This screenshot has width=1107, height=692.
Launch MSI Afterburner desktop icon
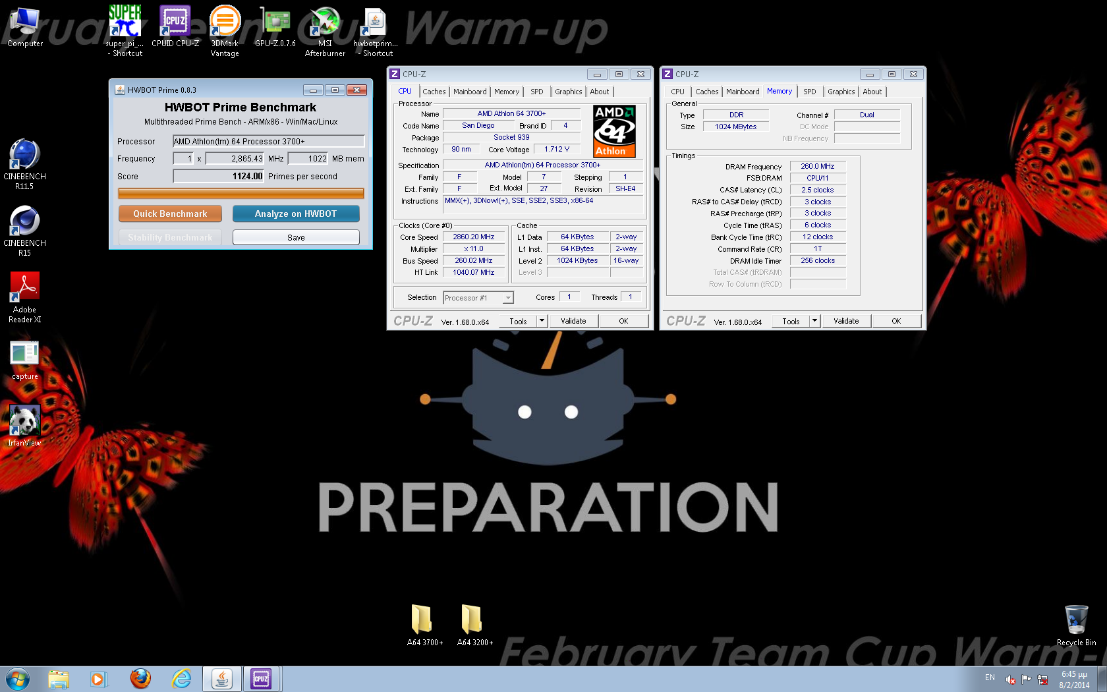tap(325, 30)
